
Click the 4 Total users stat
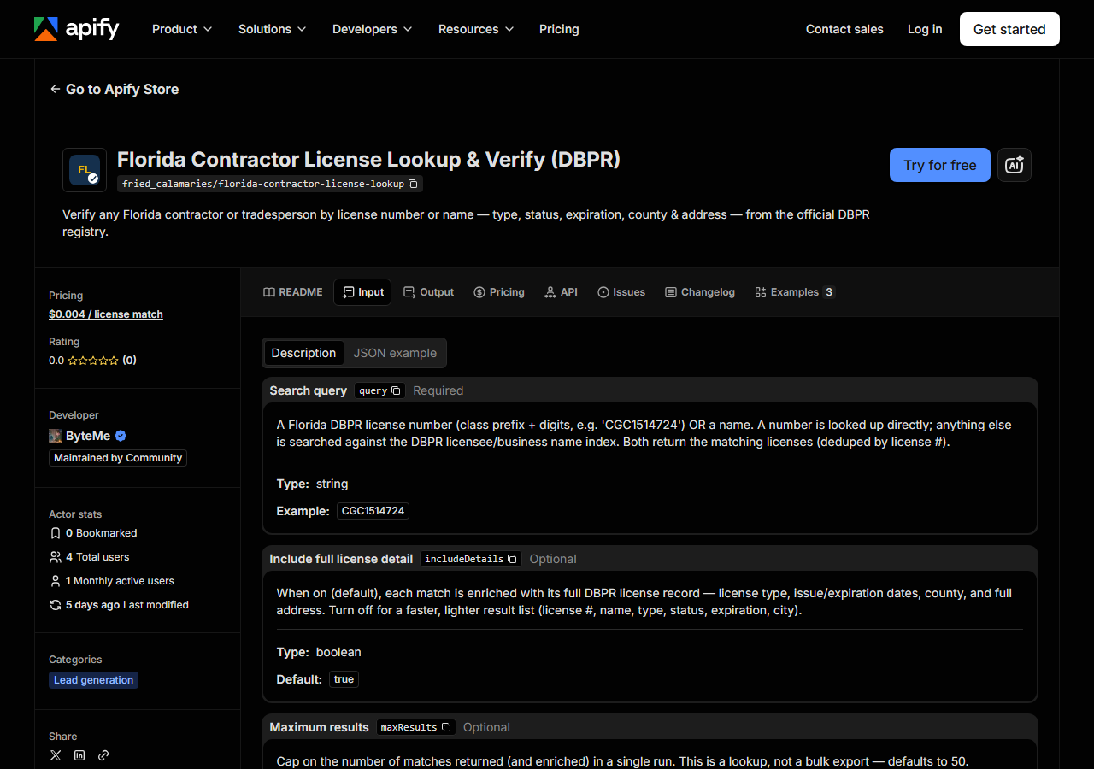90,557
